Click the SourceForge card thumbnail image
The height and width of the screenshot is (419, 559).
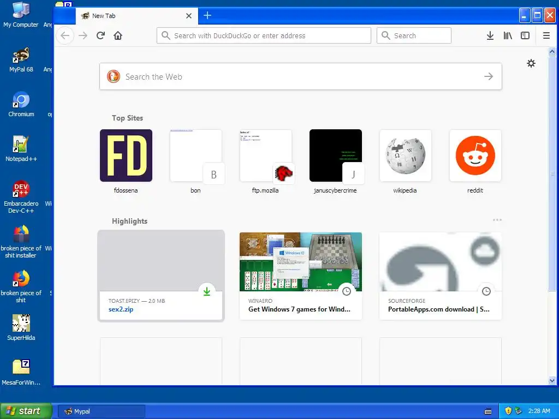click(441, 261)
